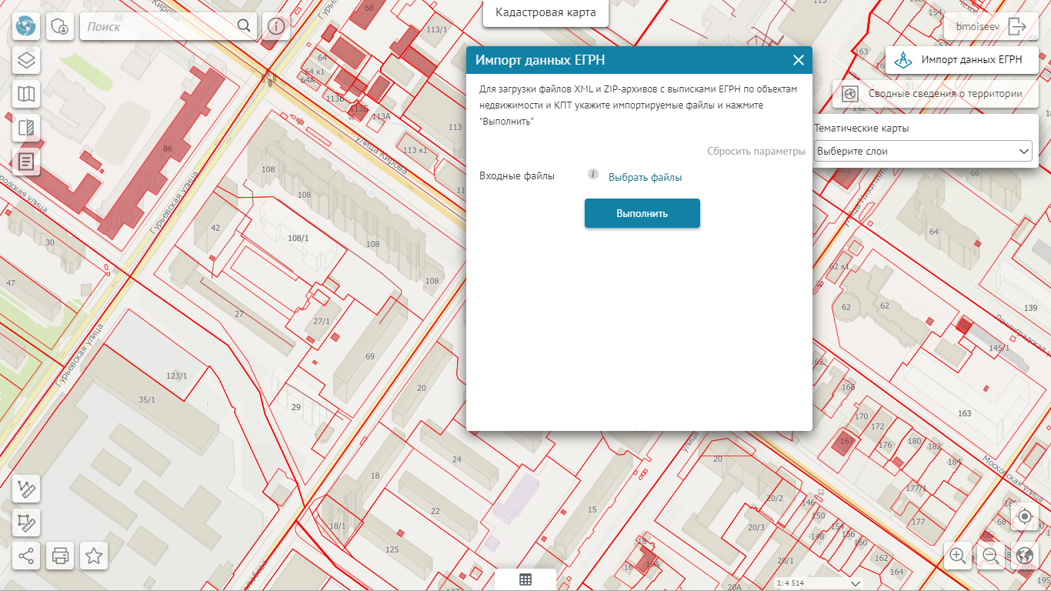
Task: Close the Импорт данных ЕГРН dialog
Action: point(799,60)
